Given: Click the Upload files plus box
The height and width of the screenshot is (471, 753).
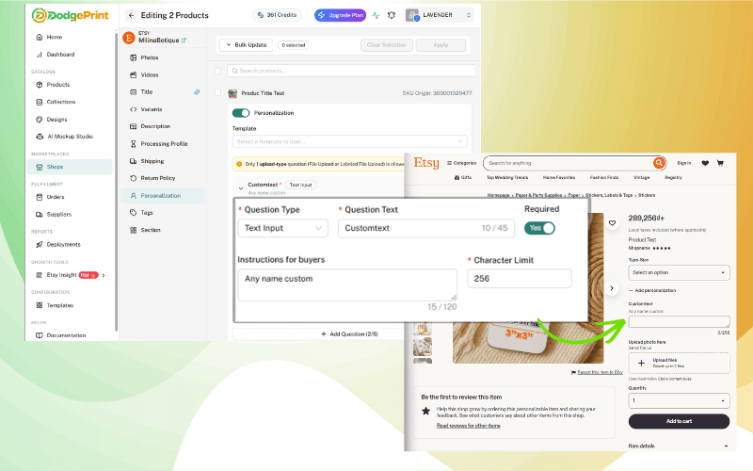Looking at the screenshot, I should [x=679, y=363].
